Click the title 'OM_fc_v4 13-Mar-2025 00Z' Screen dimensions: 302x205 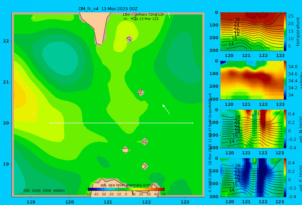pyautogui.click(x=108, y=9)
